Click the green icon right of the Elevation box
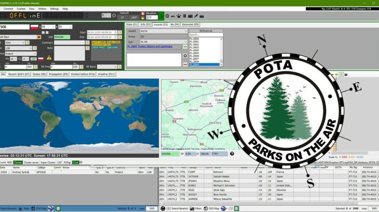 (x=161, y=17)
